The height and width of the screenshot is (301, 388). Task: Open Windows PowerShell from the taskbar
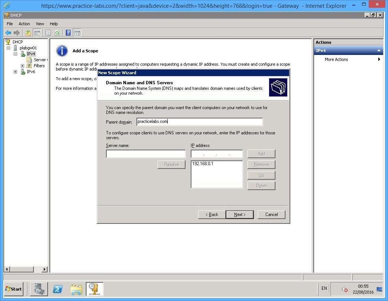(58, 289)
